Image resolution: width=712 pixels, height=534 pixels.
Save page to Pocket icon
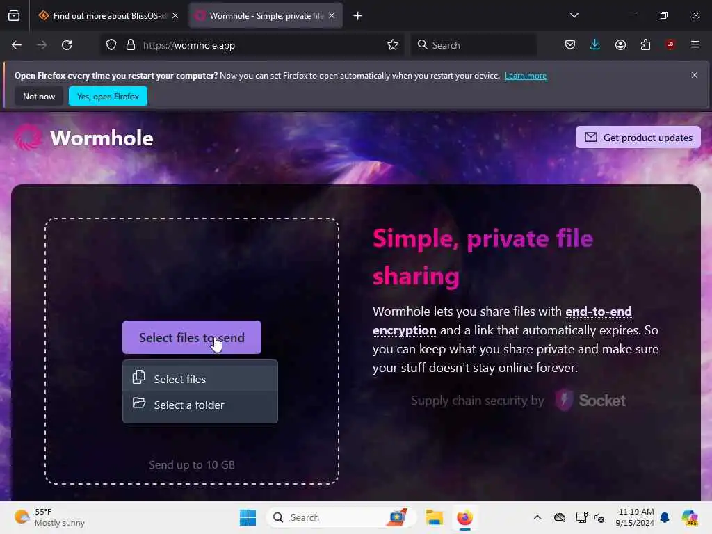click(570, 45)
